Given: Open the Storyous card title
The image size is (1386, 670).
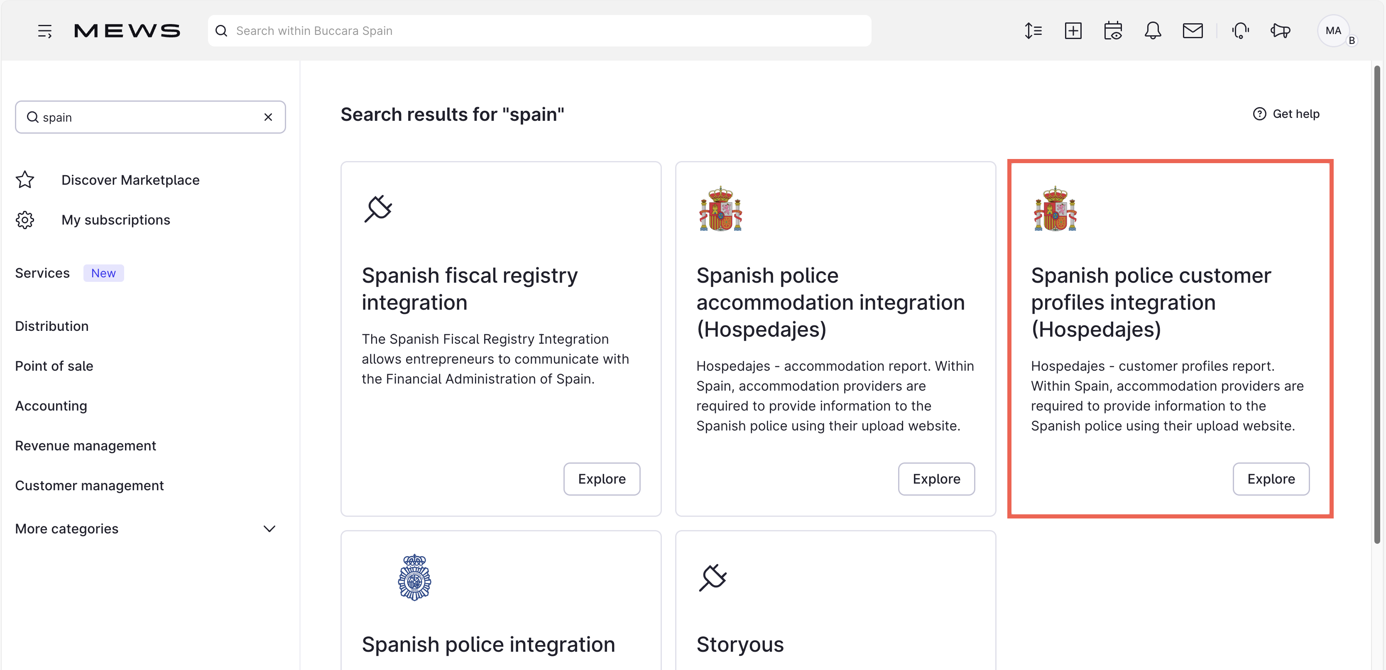Looking at the screenshot, I should 740,644.
